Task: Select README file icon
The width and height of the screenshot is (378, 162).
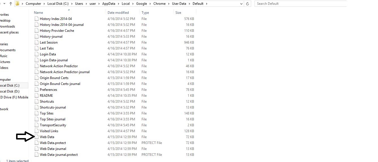Action: point(36,95)
